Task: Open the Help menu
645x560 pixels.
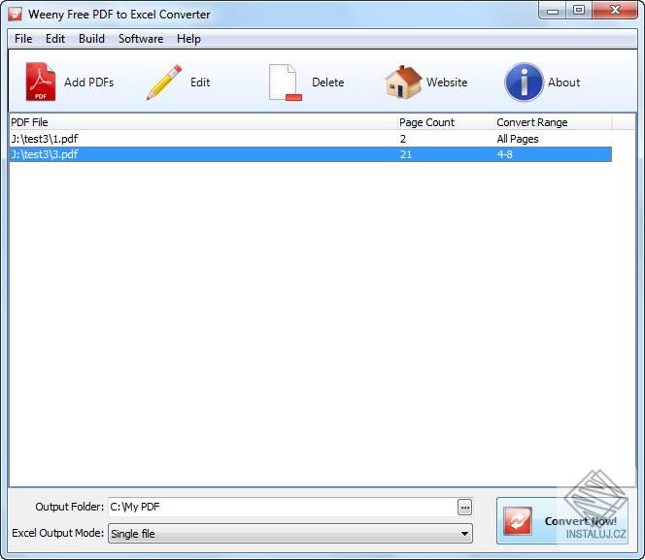Action: click(188, 39)
